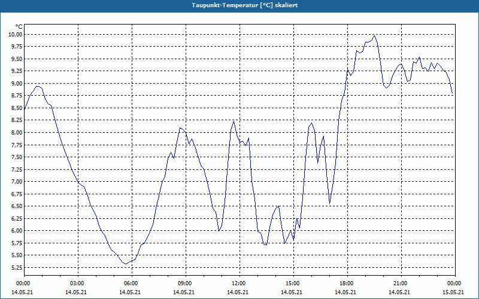The height and width of the screenshot is (299, 479).
Task: Click the '8,00' y-axis value
Action: pos(16,133)
